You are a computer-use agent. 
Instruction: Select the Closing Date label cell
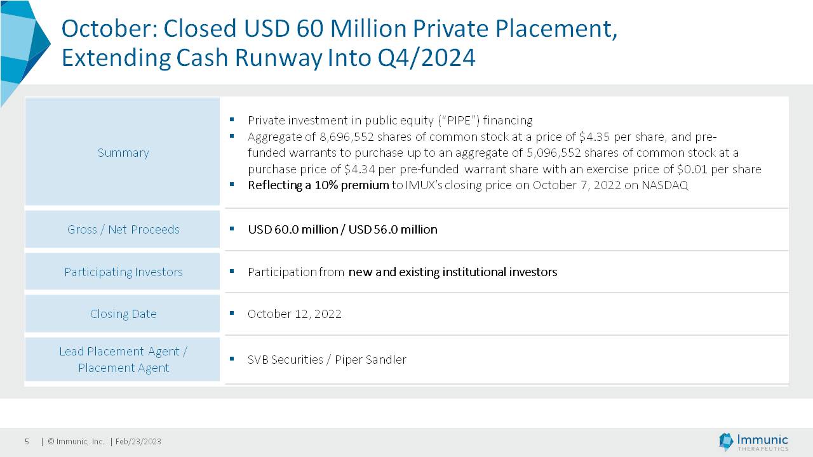pyautogui.click(x=123, y=314)
